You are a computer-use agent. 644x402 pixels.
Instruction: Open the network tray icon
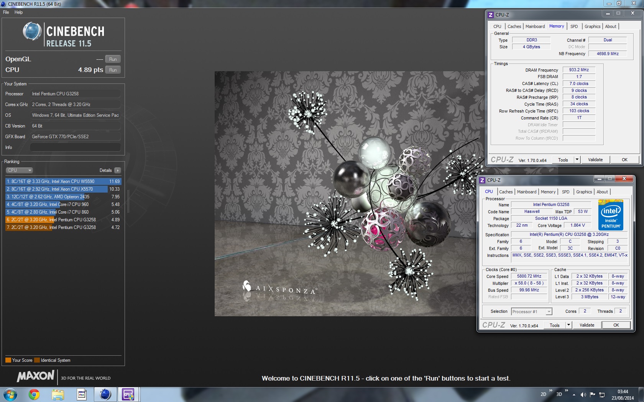[x=602, y=394]
